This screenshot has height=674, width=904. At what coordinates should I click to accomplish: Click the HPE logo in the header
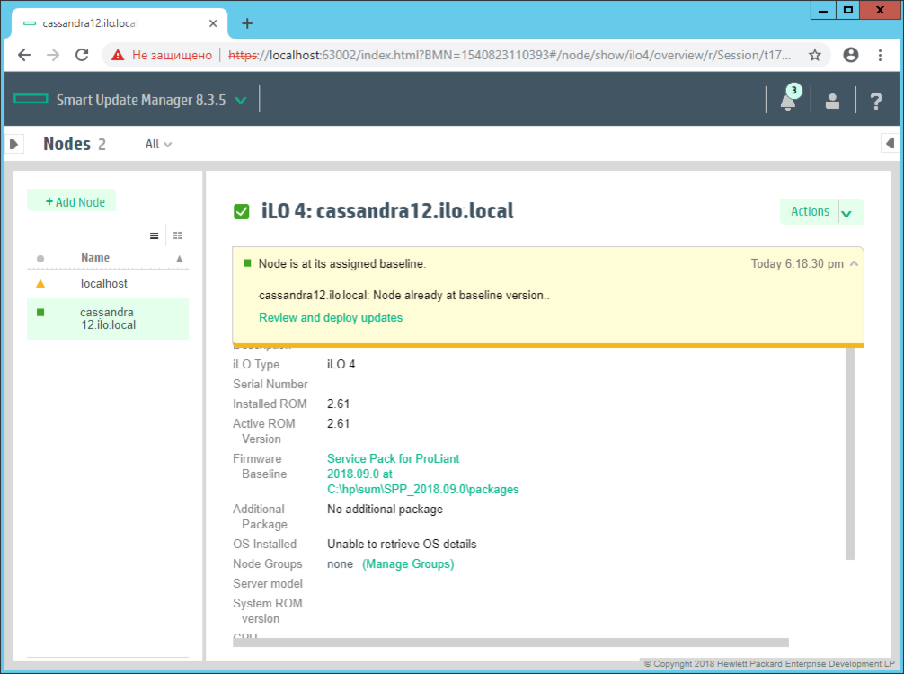click(x=30, y=100)
